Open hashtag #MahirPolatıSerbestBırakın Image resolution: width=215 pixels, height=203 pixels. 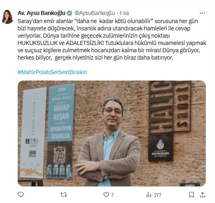tap(52, 72)
